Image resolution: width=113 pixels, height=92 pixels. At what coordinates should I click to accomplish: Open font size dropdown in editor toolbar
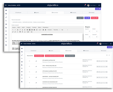(x=65, y=30)
